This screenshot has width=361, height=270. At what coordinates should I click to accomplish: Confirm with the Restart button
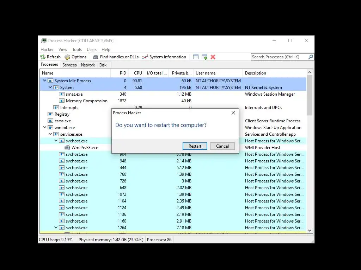[195, 146]
